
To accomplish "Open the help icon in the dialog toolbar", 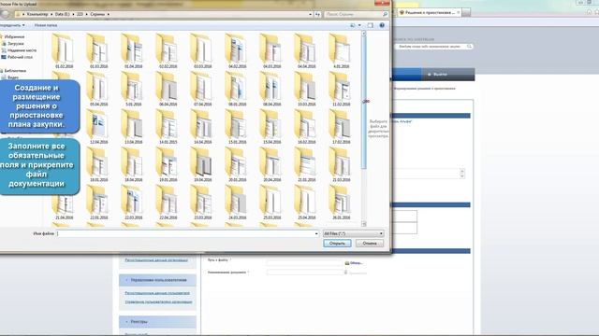I will coord(382,25).
